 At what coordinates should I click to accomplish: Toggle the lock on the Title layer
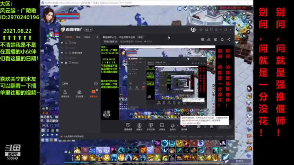point(66,43)
